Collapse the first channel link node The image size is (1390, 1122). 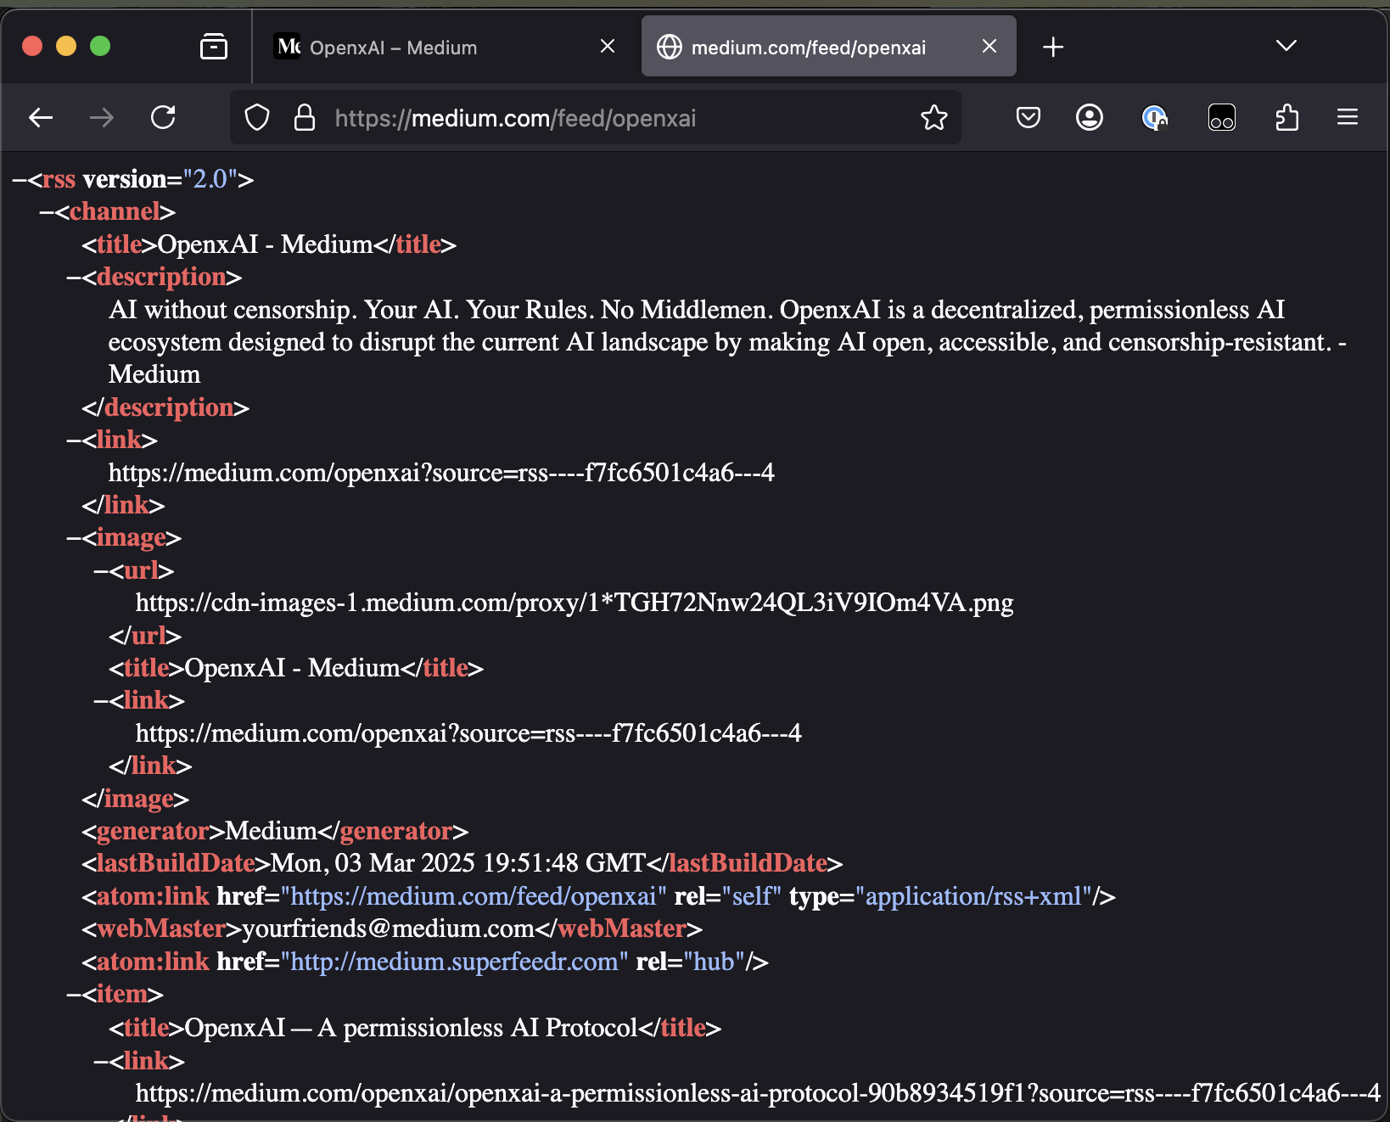[74, 440]
